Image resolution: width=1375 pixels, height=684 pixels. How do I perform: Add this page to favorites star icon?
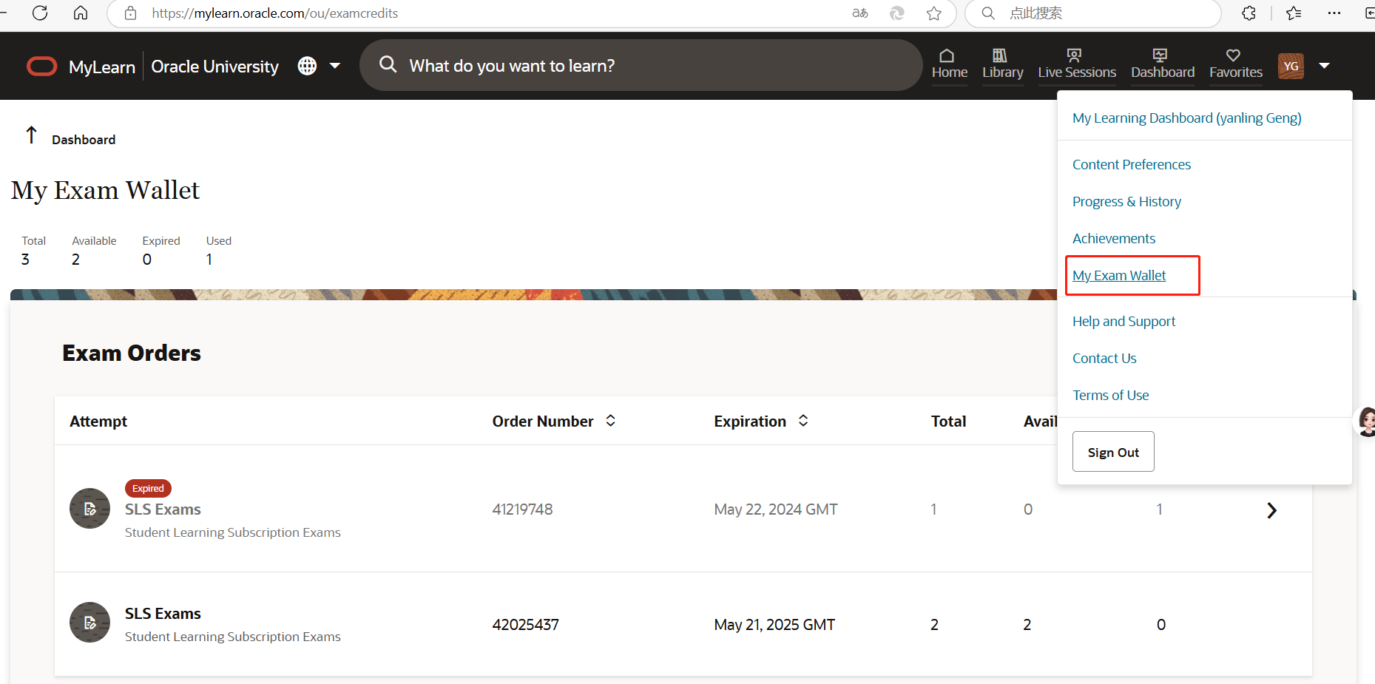[934, 13]
